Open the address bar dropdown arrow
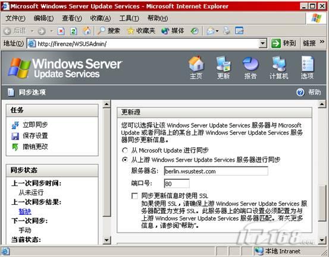The width and height of the screenshot is (329, 257). point(263,43)
